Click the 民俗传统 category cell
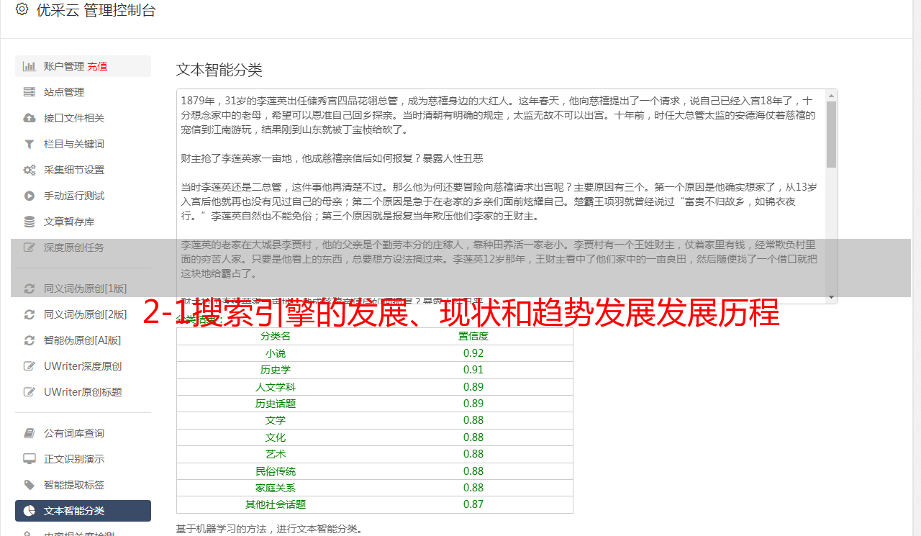 tap(276, 471)
